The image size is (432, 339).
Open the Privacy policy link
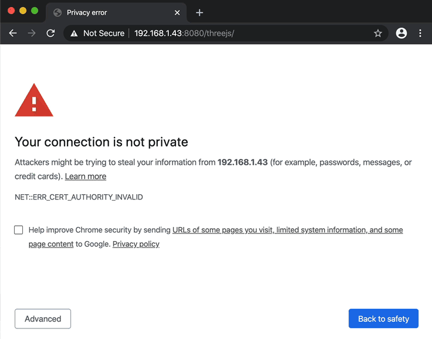[136, 244]
